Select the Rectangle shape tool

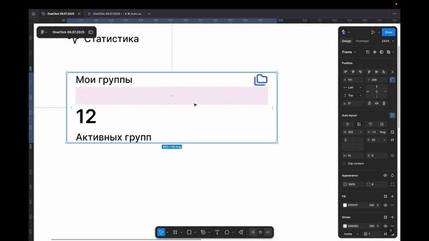189,232
